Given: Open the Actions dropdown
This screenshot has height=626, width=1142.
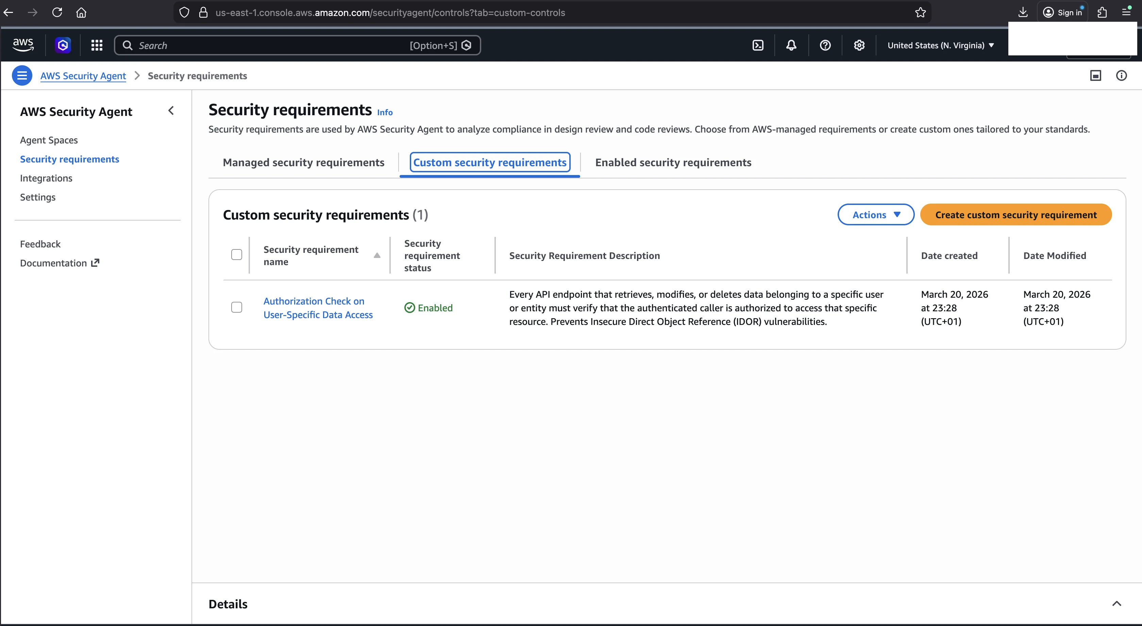Looking at the screenshot, I should (x=876, y=214).
